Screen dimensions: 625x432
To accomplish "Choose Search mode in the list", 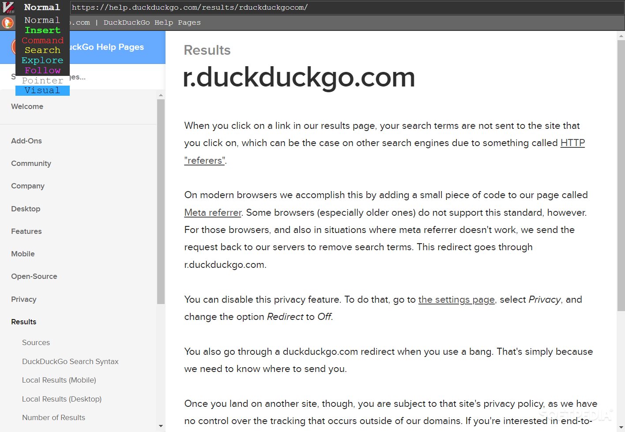I will point(42,50).
